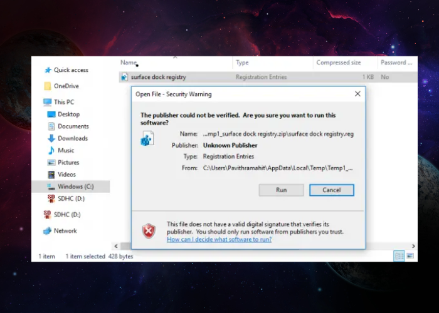Image resolution: width=439 pixels, height=313 pixels.
Task: Click 'Unknown Publisher' text in dialog
Action: click(230, 145)
